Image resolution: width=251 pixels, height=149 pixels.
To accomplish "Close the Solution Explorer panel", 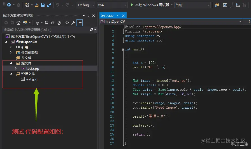I will [94, 15].
